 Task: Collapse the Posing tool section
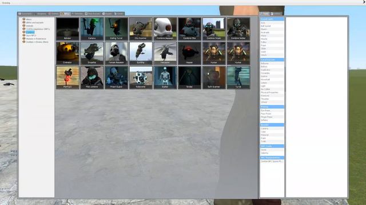coord(272,106)
